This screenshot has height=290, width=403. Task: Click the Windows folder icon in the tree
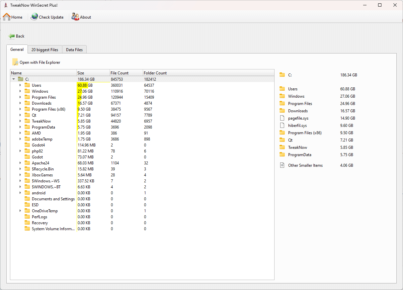27,91
